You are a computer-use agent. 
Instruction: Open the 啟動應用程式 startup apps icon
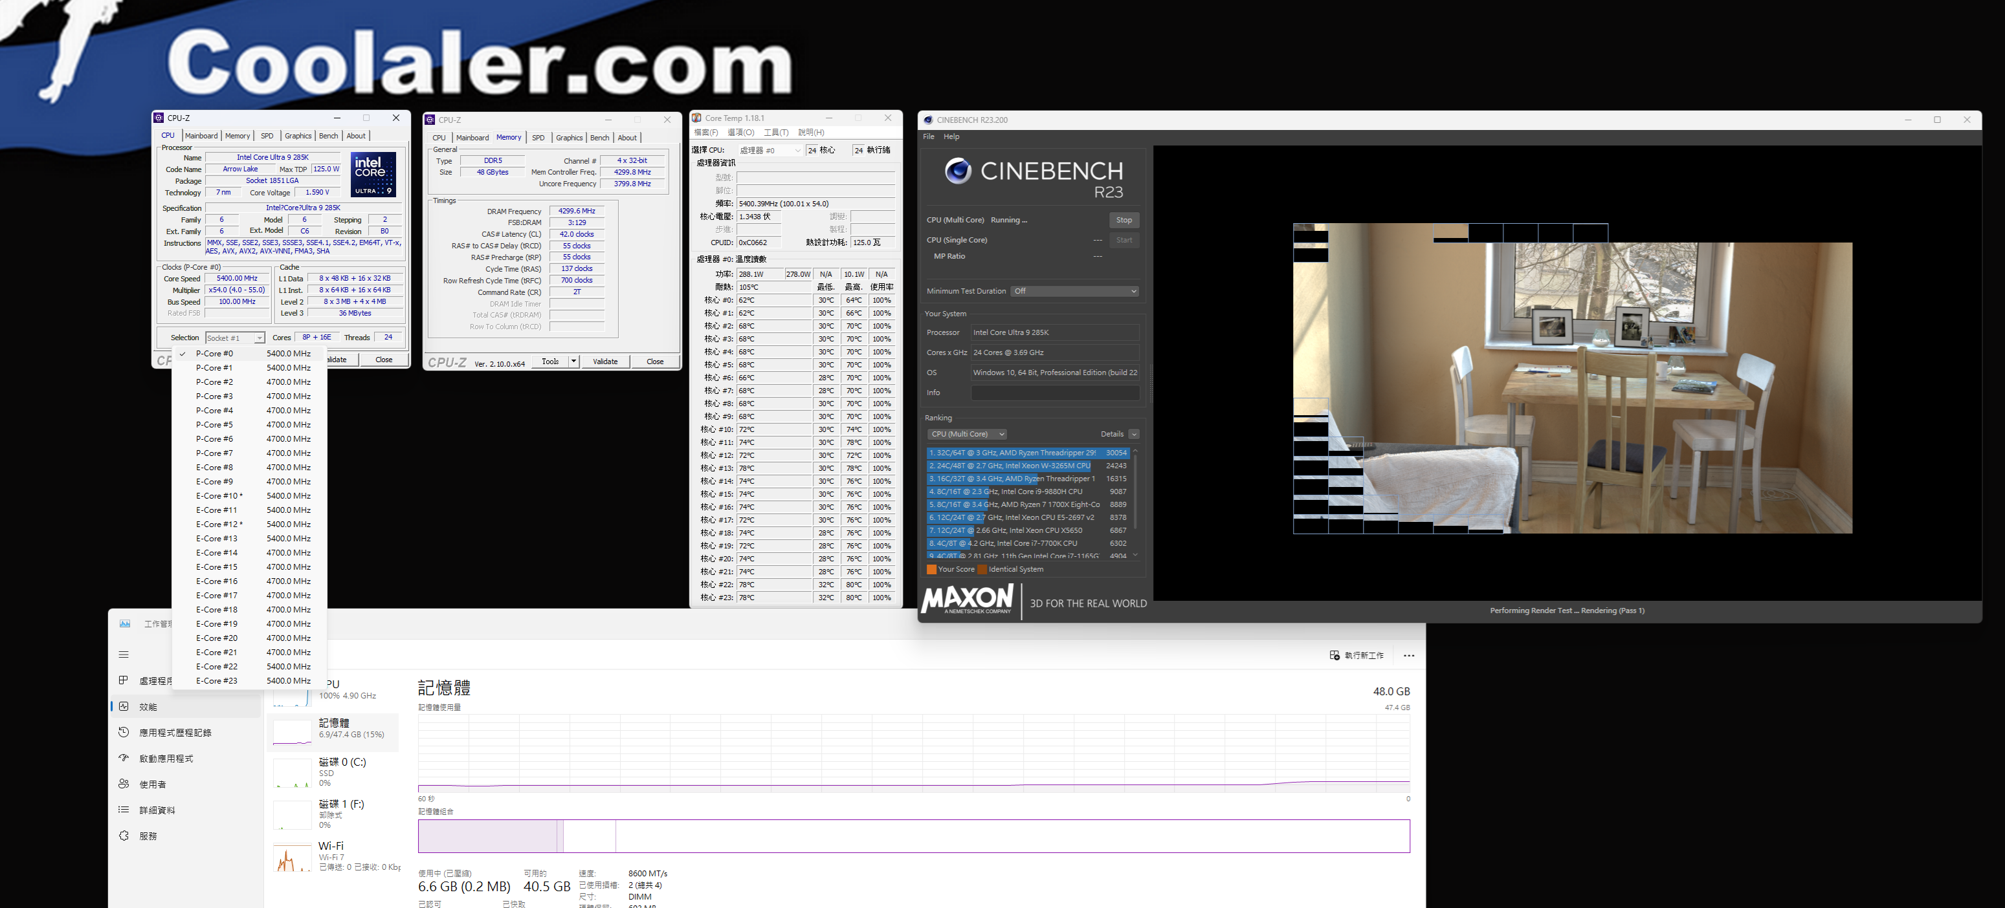coord(124,758)
